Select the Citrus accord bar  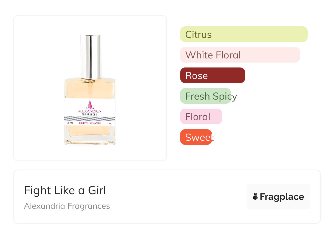point(244,34)
